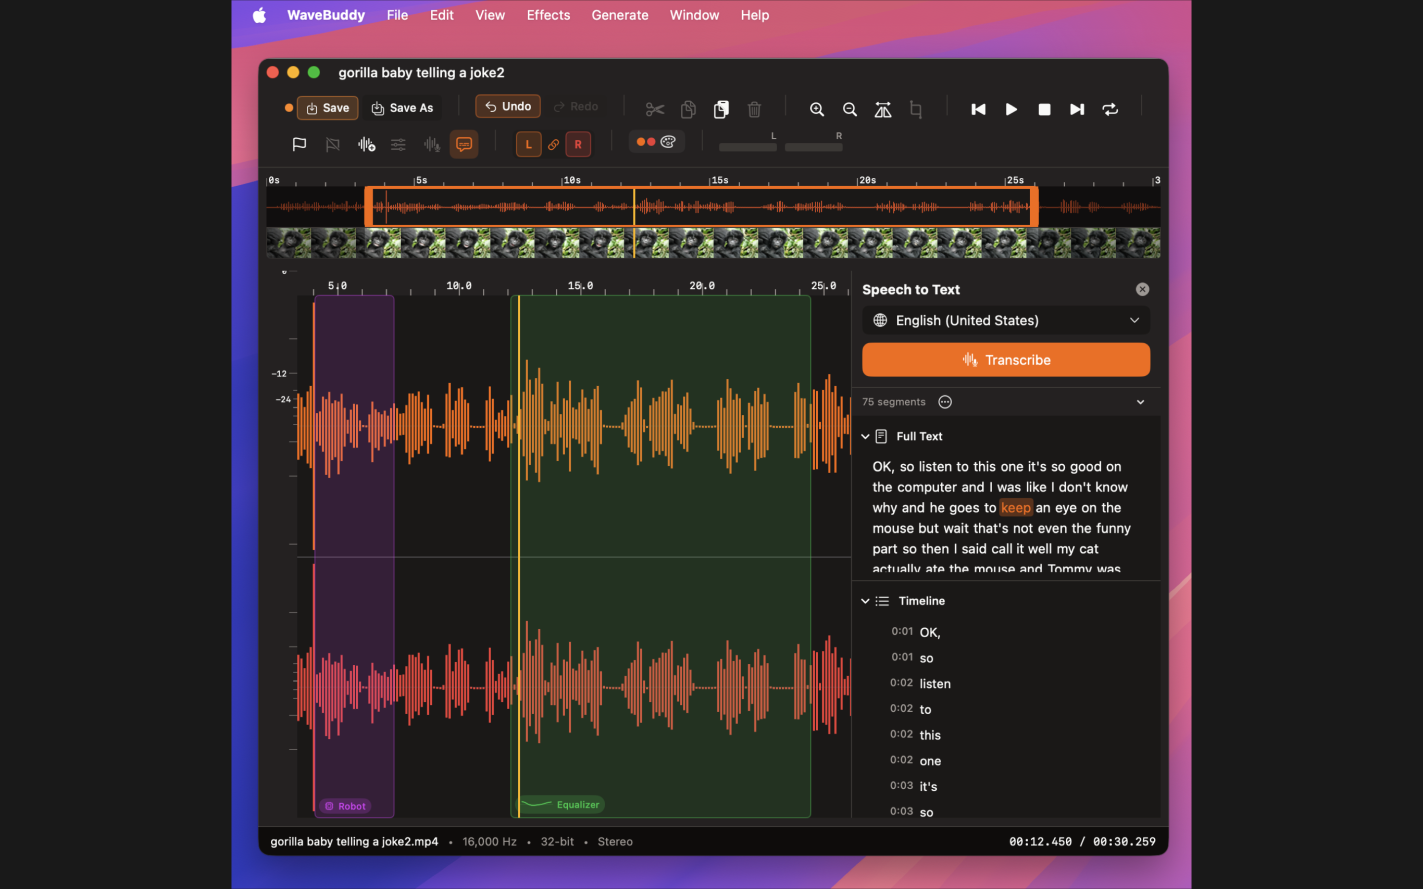The height and width of the screenshot is (889, 1423).
Task: Click the add marker flag icon
Action: pos(299,144)
